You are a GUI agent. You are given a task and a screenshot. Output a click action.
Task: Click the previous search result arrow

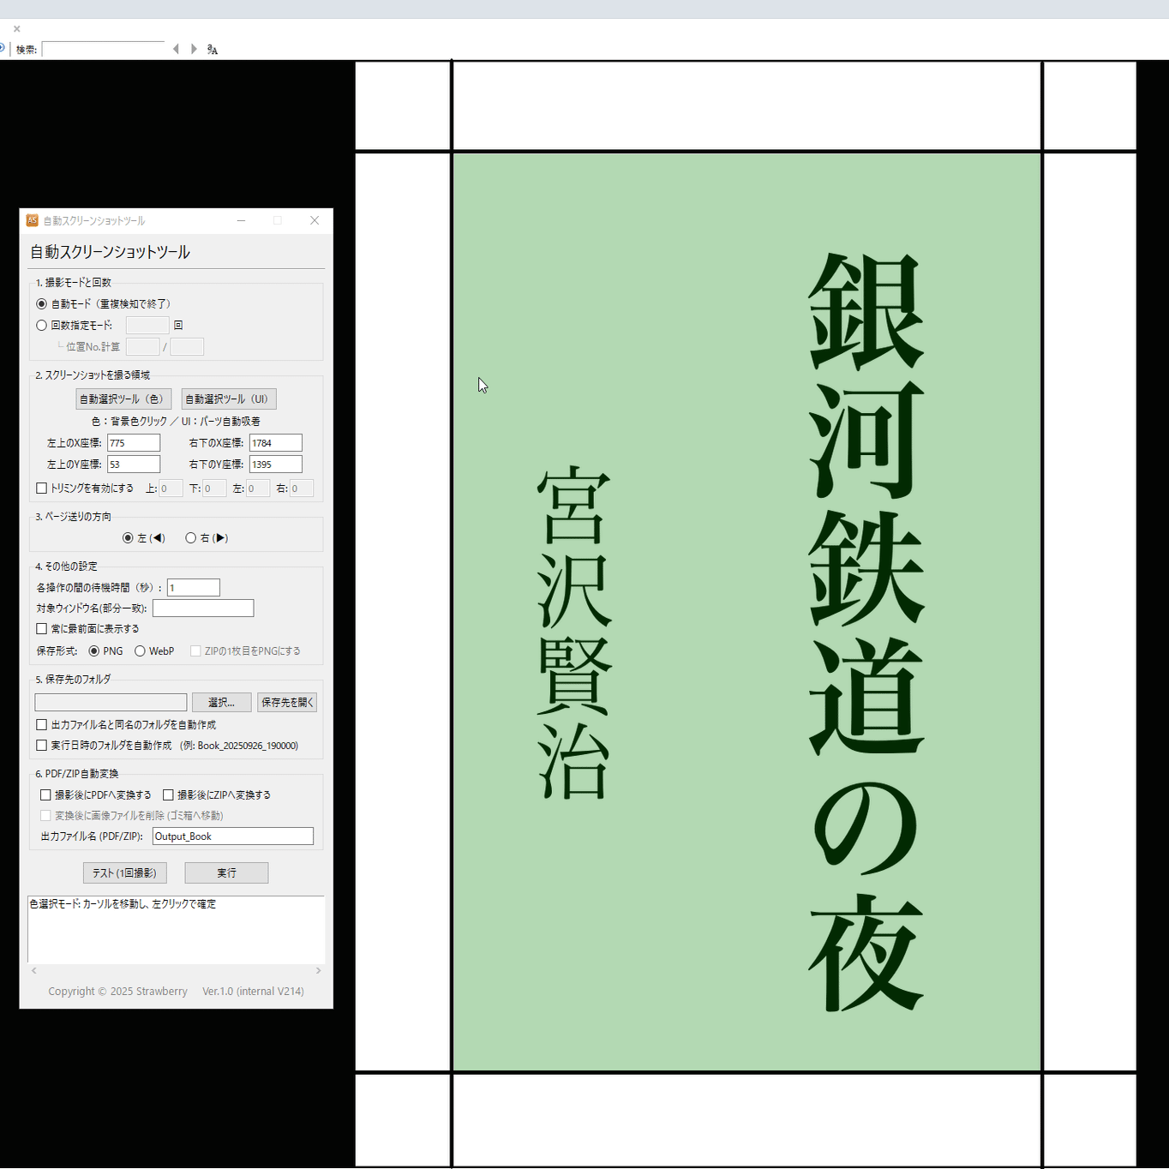click(176, 49)
